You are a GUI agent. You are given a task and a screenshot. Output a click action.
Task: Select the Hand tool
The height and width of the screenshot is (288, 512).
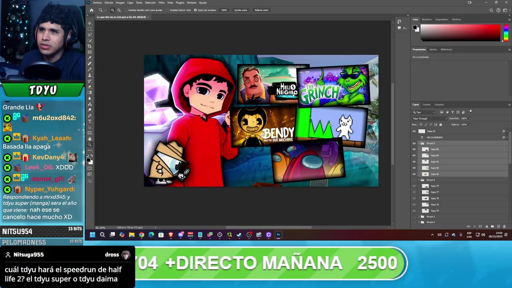[90, 139]
